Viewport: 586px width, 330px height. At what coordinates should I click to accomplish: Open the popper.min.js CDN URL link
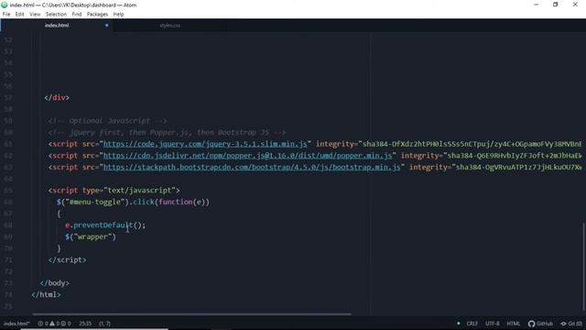coord(248,156)
